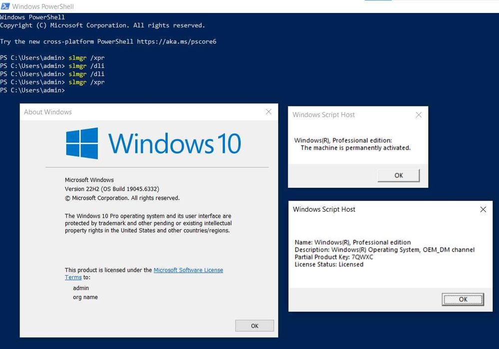Click the https://aka.ms/pscore6 URL text
499x349 pixels.
tap(177, 41)
